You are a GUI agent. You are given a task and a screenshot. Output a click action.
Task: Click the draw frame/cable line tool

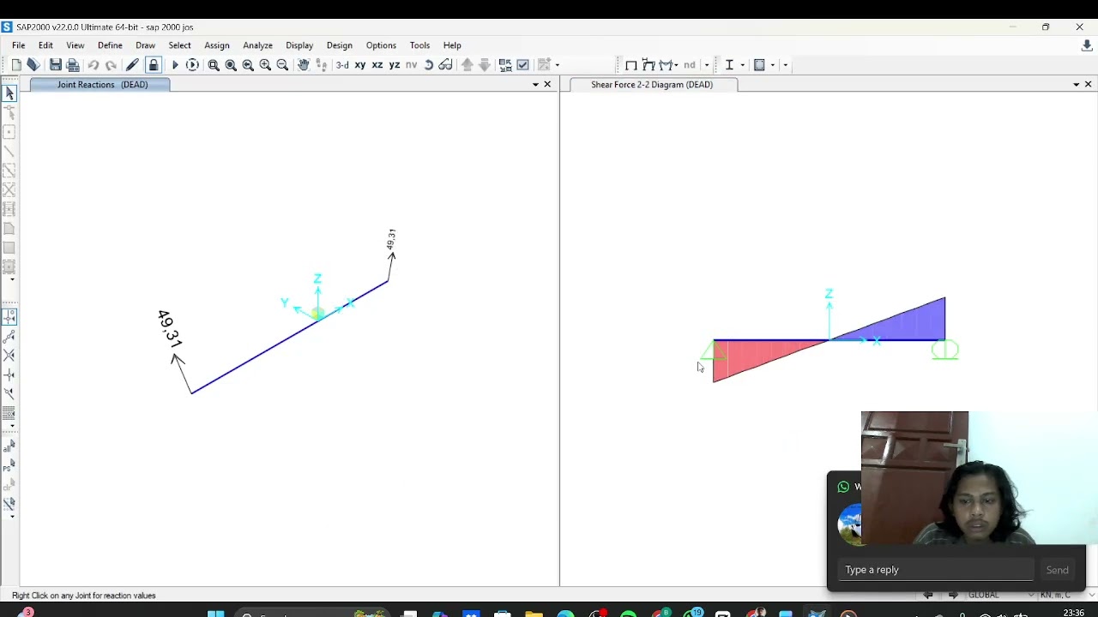tap(9, 153)
